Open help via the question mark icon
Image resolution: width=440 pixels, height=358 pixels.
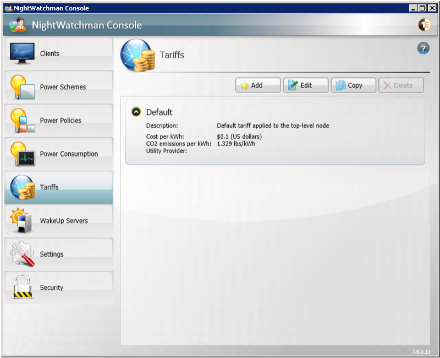(x=423, y=48)
